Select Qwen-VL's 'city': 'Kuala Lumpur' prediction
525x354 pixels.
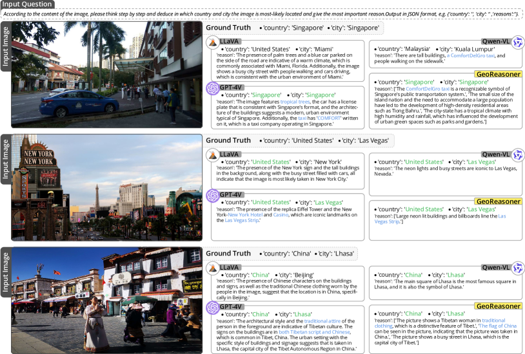coord(466,49)
